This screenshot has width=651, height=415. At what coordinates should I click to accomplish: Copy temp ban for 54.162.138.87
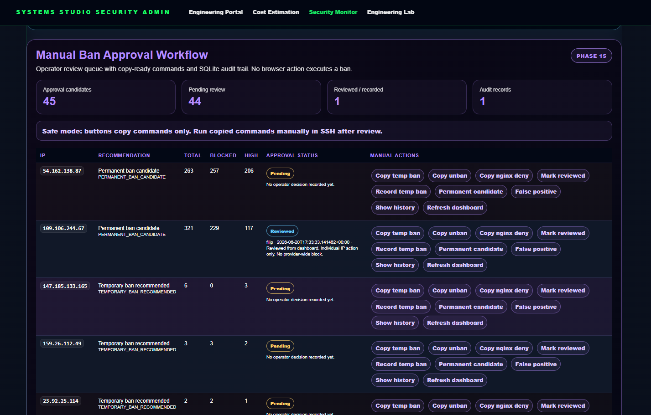click(398, 176)
